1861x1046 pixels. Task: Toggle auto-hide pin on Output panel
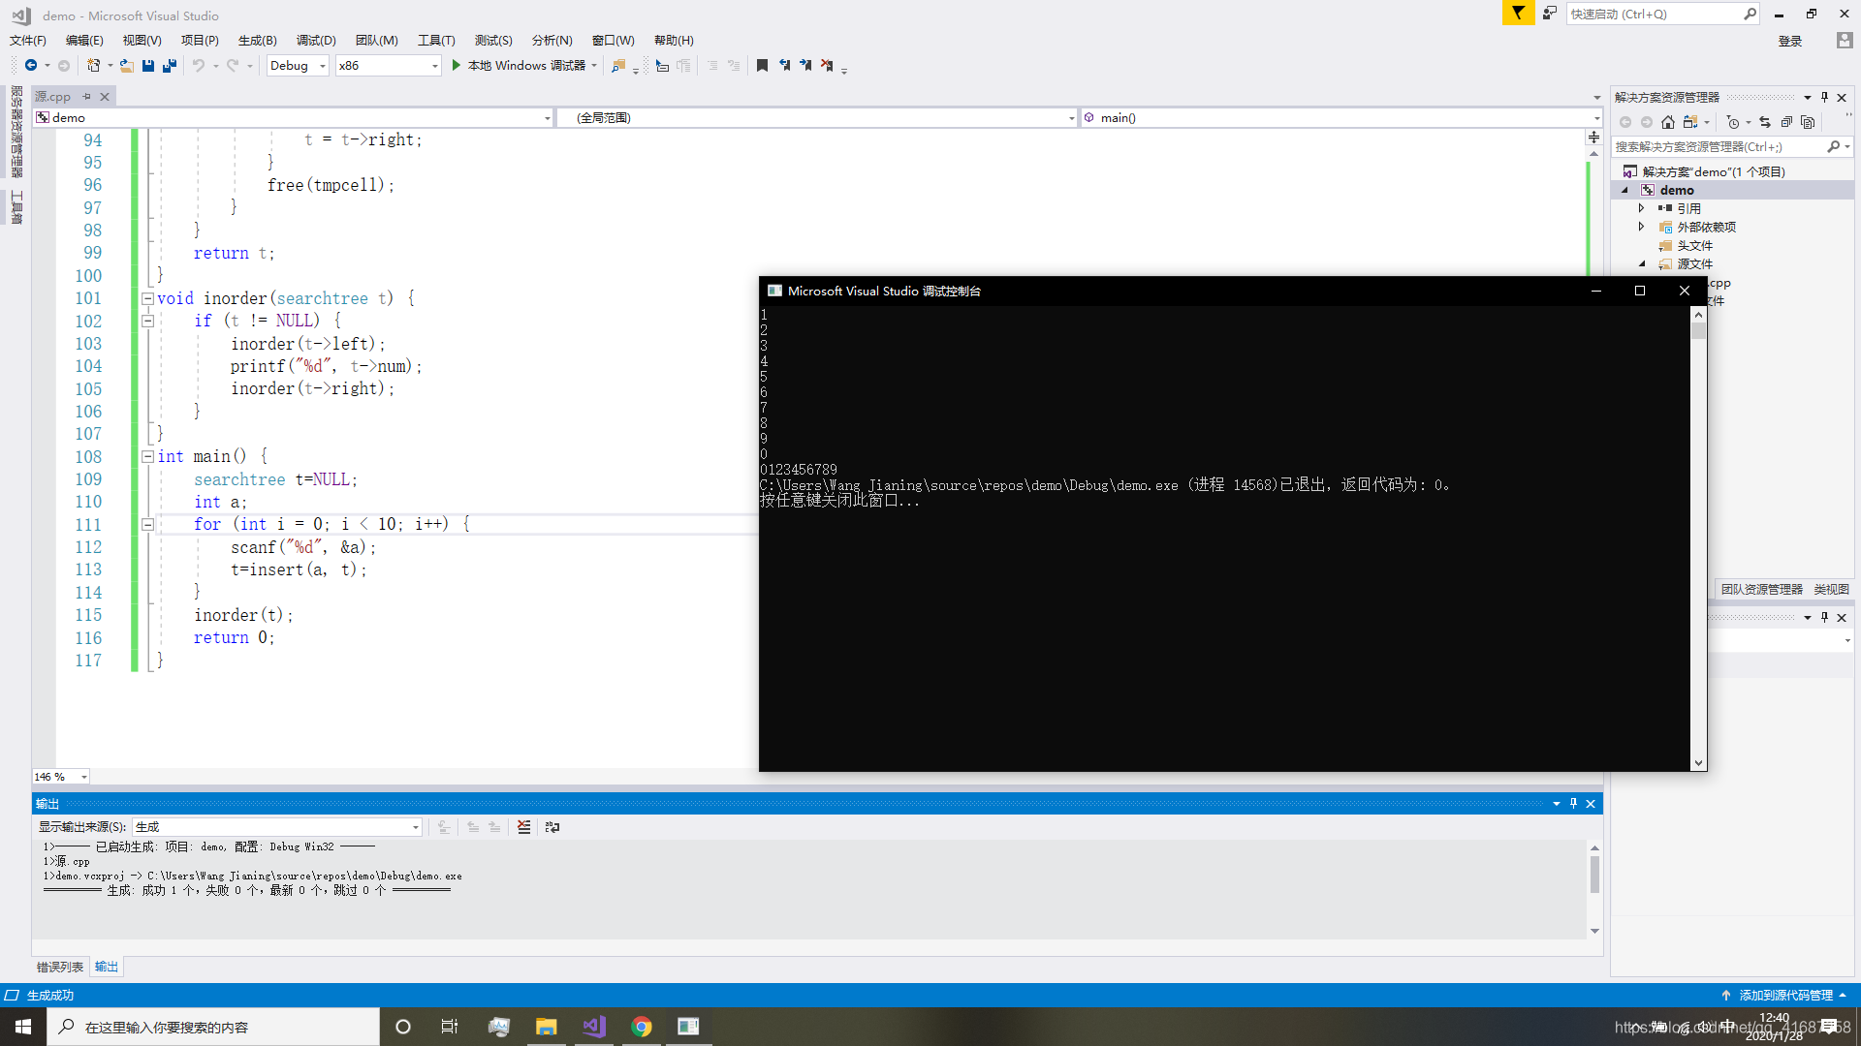pyautogui.click(x=1573, y=803)
